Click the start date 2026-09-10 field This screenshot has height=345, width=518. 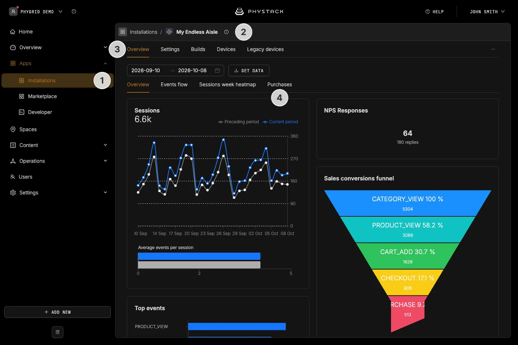[x=146, y=70]
